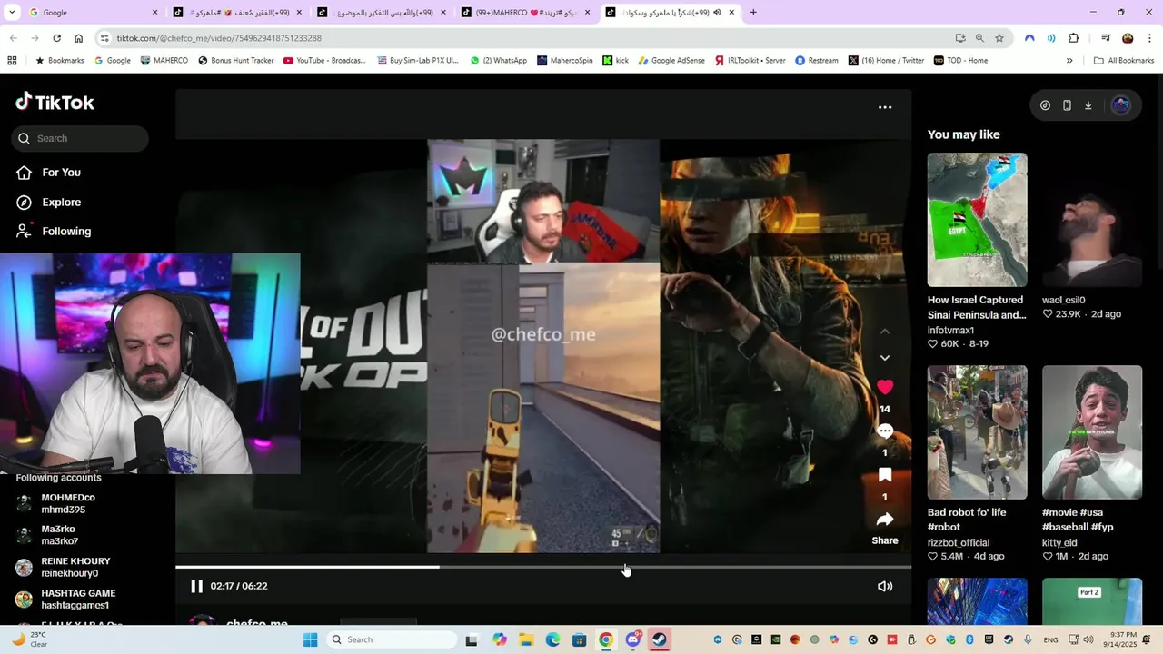This screenshot has width=1163, height=654.
Task: Click the Bluetooth system tray icon
Action: click(x=969, y=639)
